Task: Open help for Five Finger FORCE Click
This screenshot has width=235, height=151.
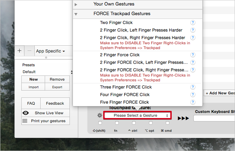Action: coord(193,102)
